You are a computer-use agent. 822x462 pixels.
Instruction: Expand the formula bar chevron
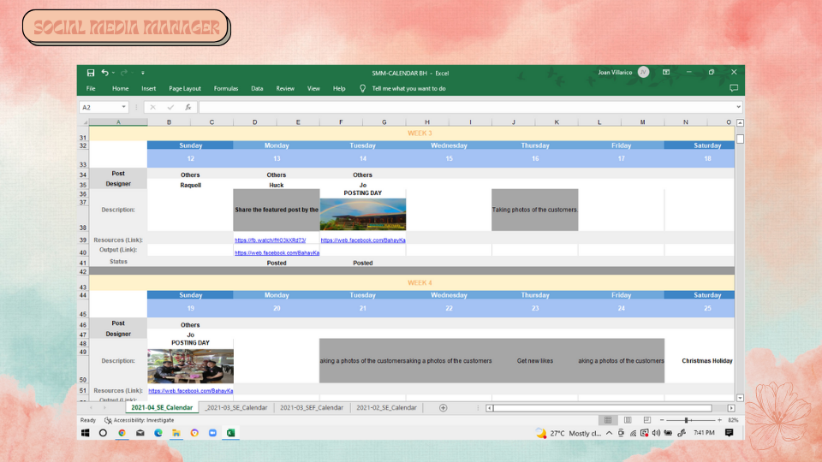point(738,107)
